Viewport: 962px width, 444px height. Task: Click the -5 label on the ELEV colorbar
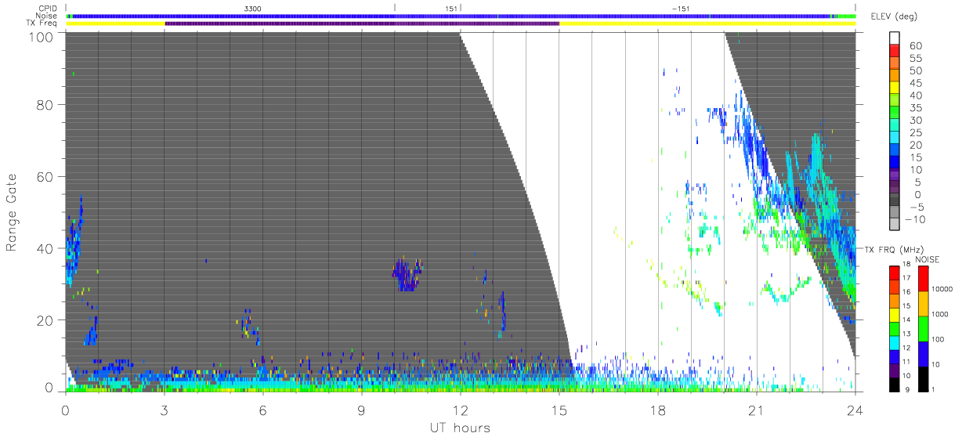click(917, 208)
